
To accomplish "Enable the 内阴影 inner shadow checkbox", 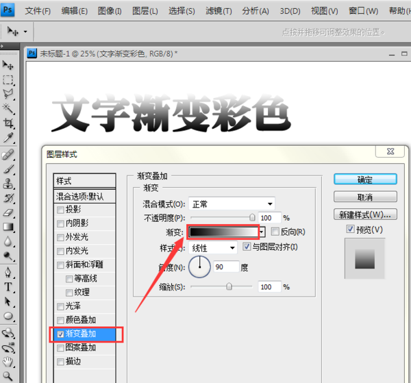I will pos(60,223).
